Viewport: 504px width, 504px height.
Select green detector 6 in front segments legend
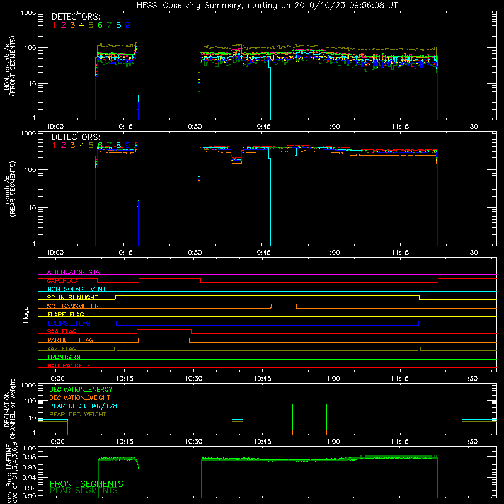pyautogui.click(x=100, y=25)
